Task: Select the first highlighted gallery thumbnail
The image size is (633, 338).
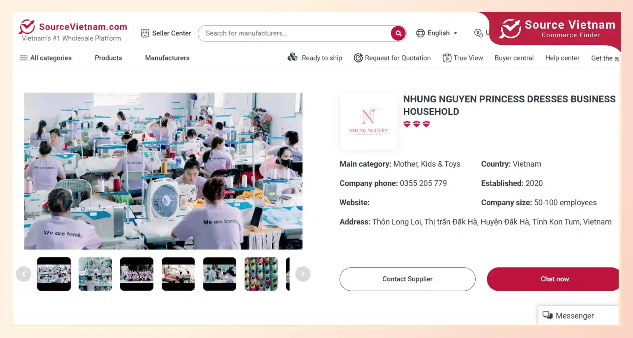Action: [54, 274]
